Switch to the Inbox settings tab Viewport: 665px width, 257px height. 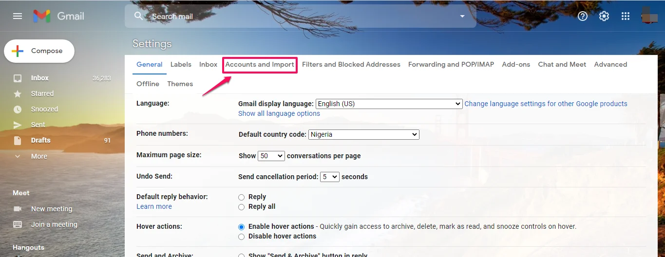[208, 64]
